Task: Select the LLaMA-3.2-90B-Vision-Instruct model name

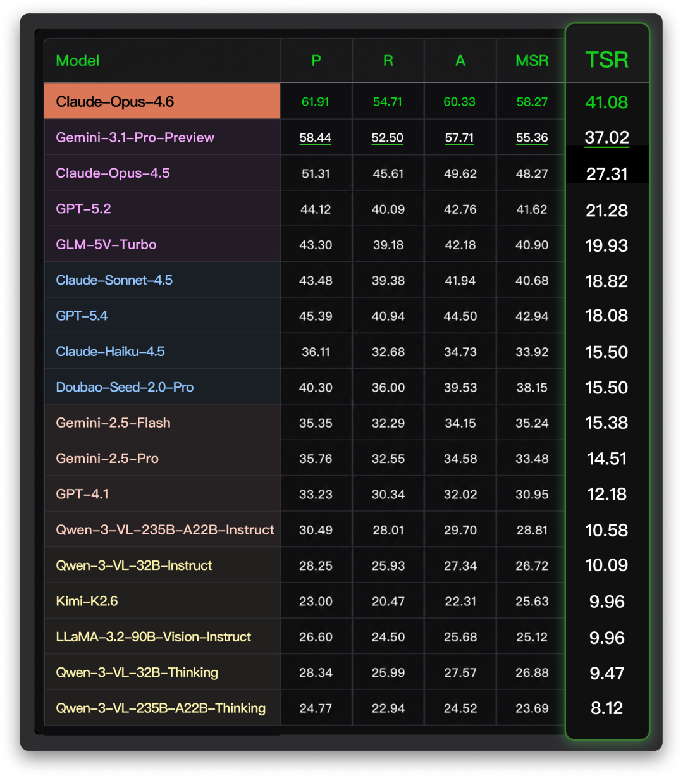Action: coord(154,637)
